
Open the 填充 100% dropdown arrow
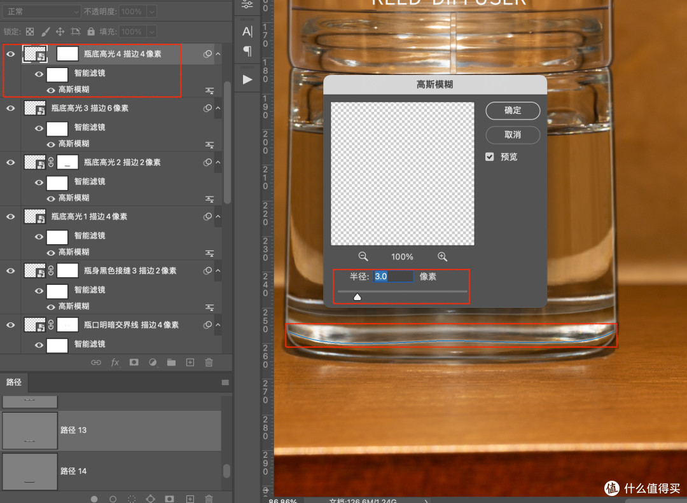tap(151, 32)
